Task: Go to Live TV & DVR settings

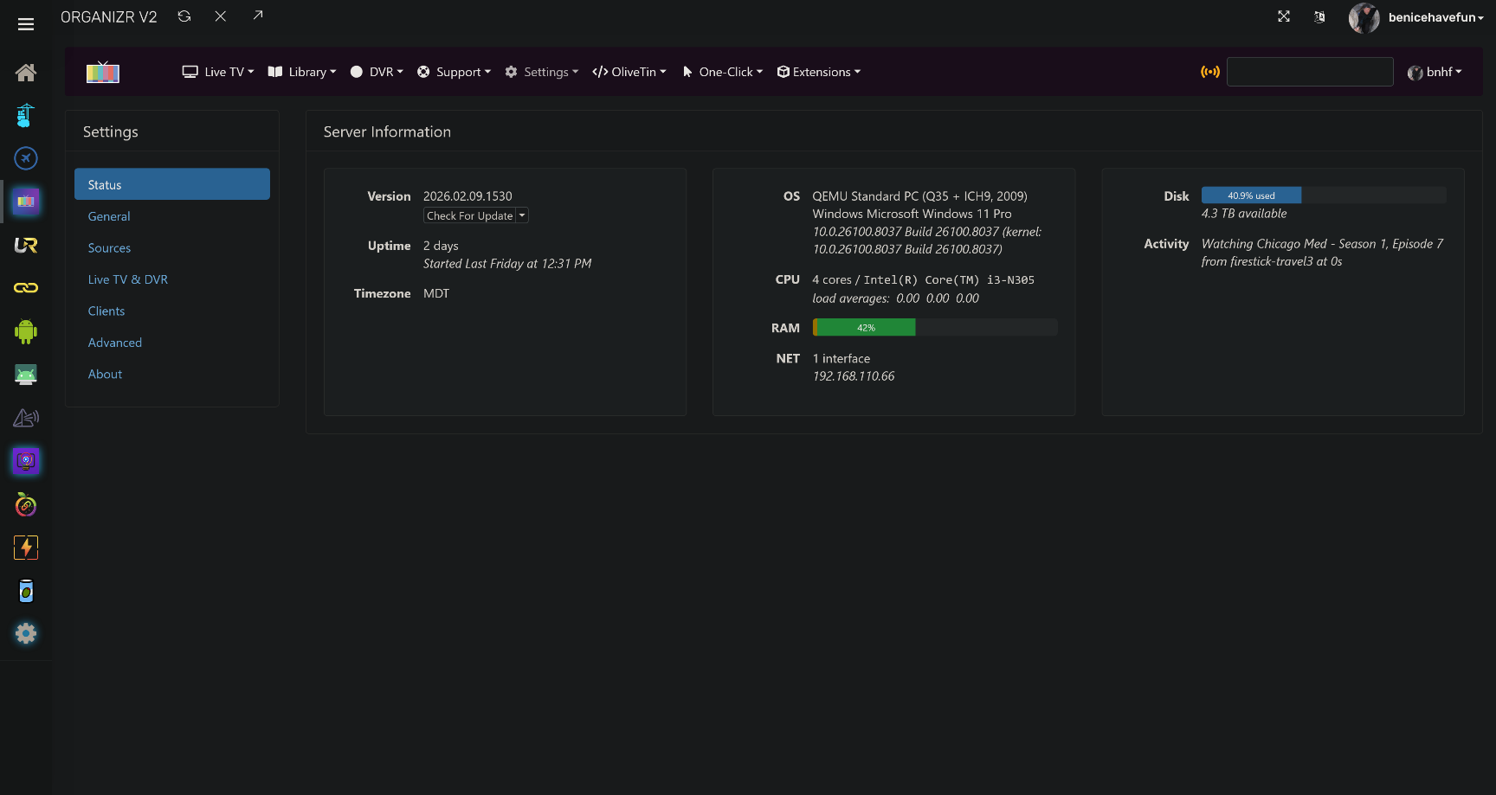Action: [128, 279]
